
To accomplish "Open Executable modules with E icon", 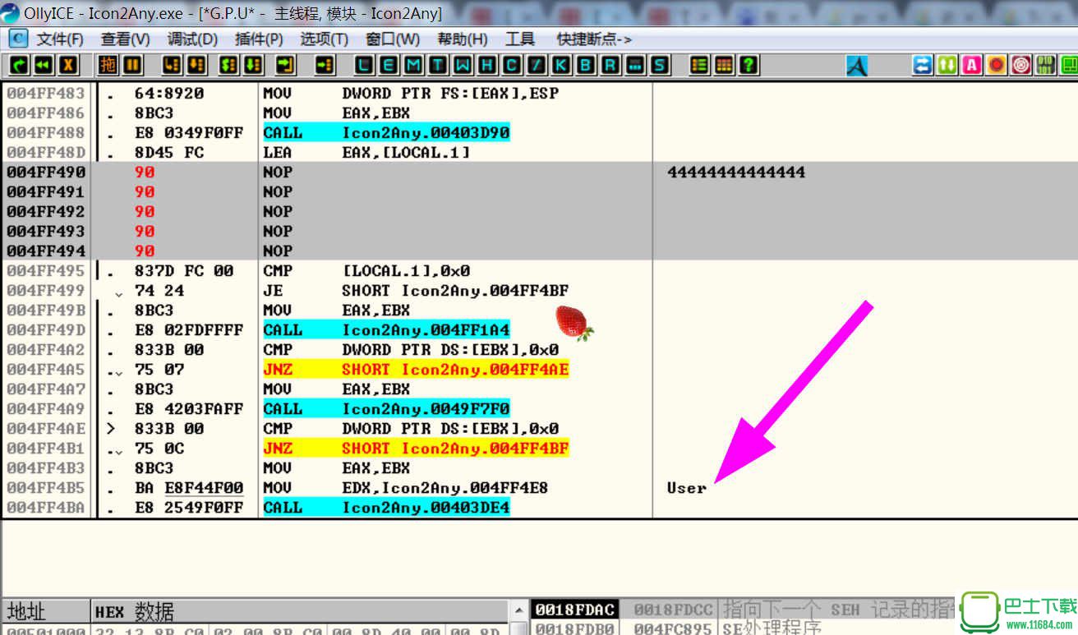I will [389, 65].
